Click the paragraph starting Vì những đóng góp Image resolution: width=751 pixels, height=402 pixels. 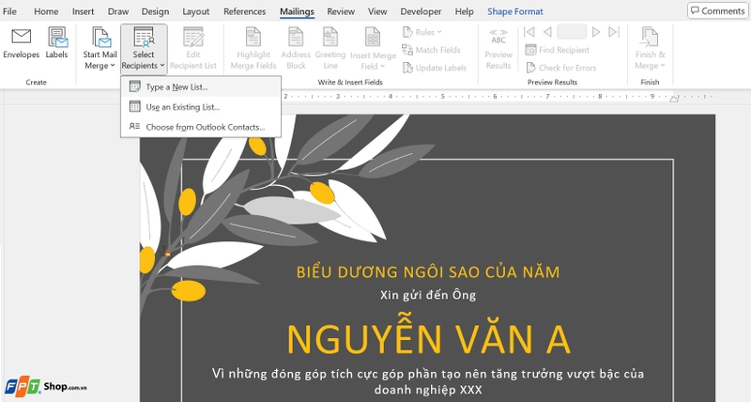pos(428,381)
